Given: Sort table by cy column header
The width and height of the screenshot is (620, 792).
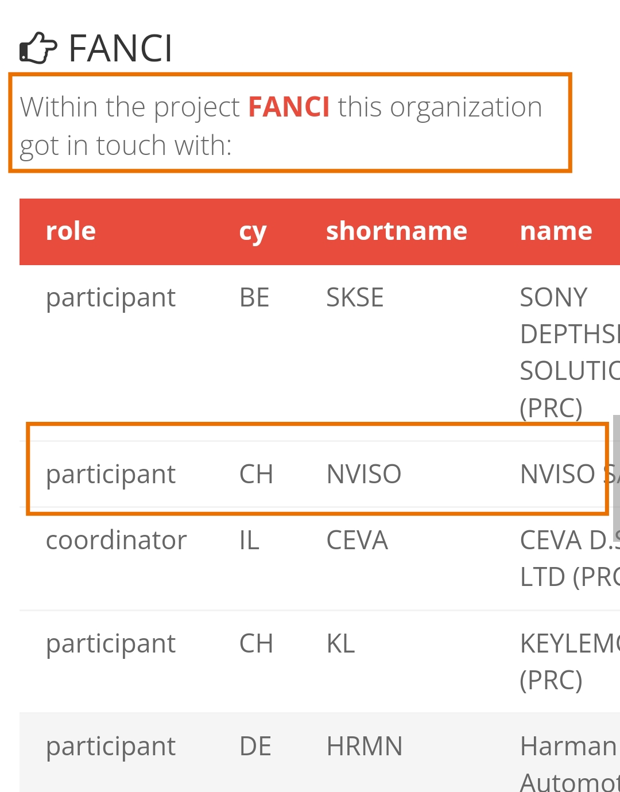Looking at the screenshot, I should click(253, 232).
